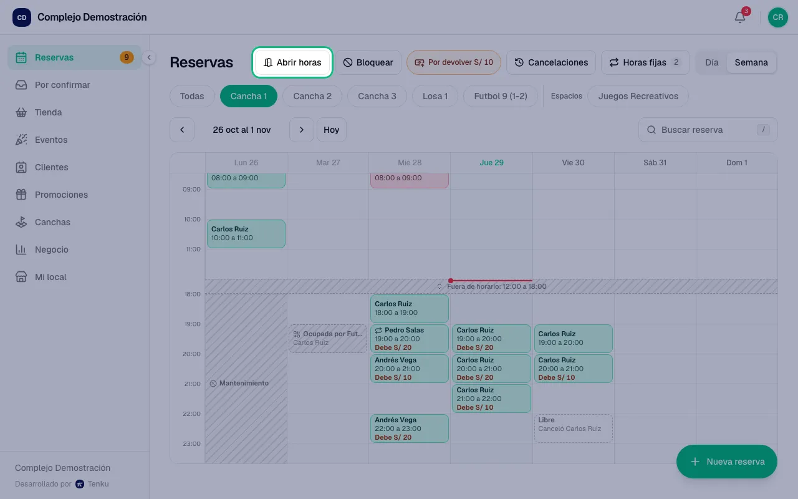Image resolution: width=798 pixels, height=499 pixels.
Task: Click the Abrir horas button
Action: [x=292, y=62]
